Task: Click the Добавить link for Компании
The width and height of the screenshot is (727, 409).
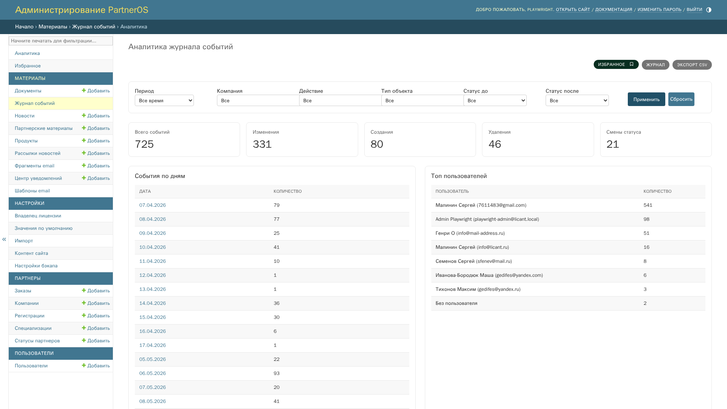Action: point(96,303)
